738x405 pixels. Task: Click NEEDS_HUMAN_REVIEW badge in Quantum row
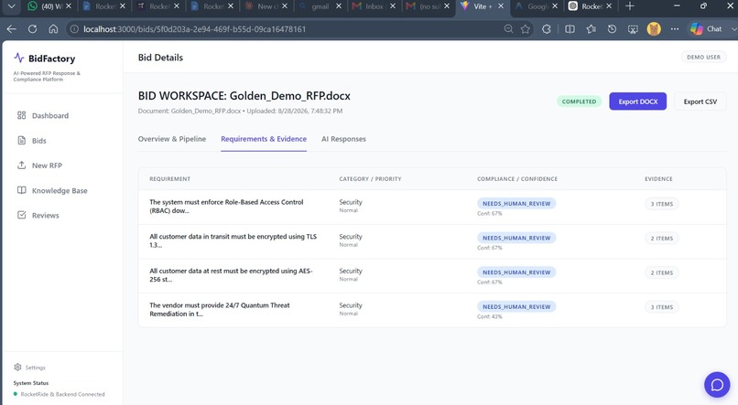516,306
